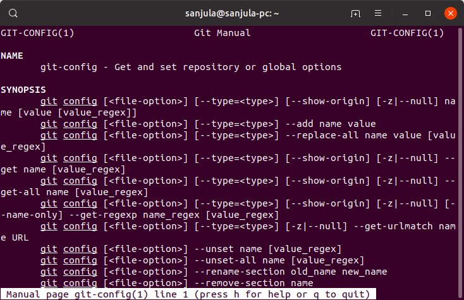Click the title sanjula@sanjula-pc: ~

[x=232, y=14]
